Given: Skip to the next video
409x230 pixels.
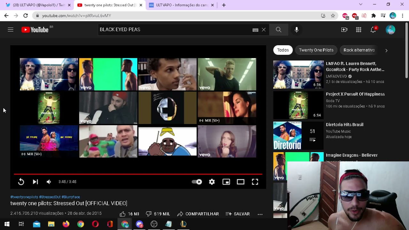Looking at the screenshot, I should pyautogui.click(x=35, y=182).
